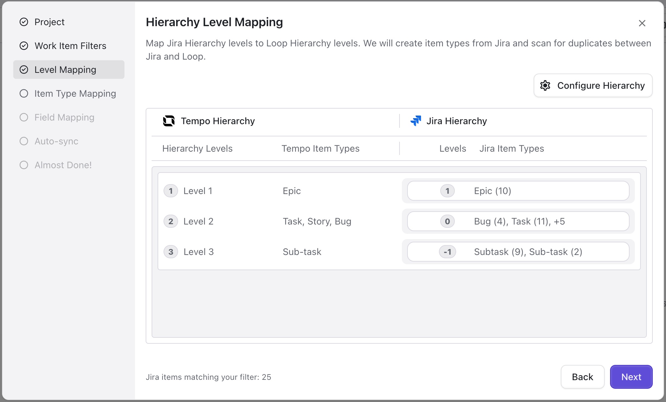Viewport: 666px width, 402px height.
Task: Click the Item Type Mapping circle icon
Action: (24, 93)
